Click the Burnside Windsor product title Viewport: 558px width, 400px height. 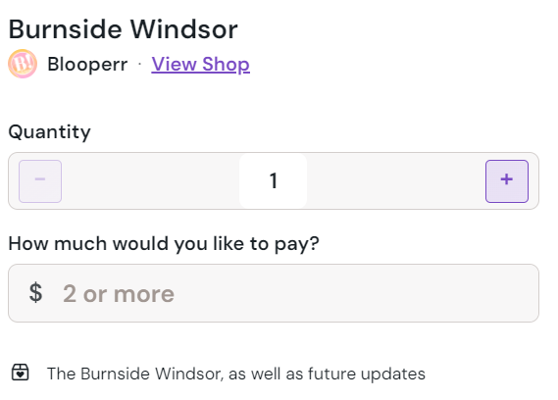click(x=124, y=29)
